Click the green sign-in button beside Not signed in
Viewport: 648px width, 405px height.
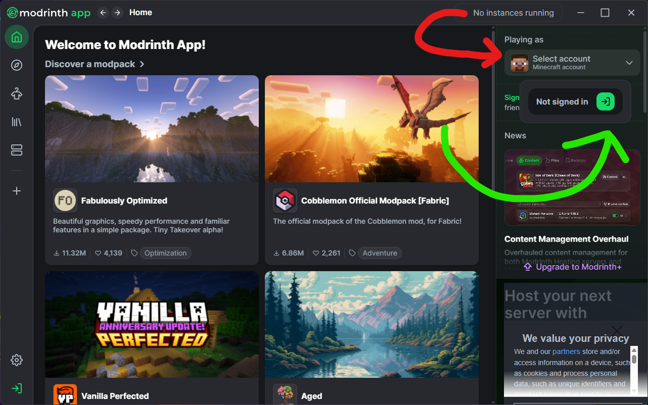(606, 102)
